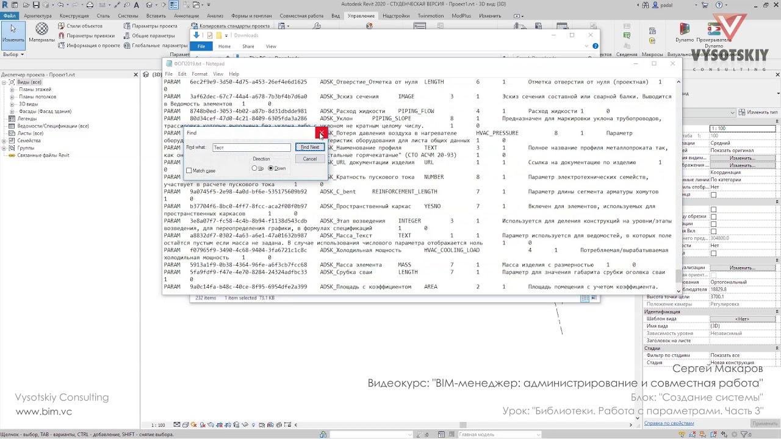Toggle the Match case checkbox
Viewport: 781px width, 439px height.
189,171
